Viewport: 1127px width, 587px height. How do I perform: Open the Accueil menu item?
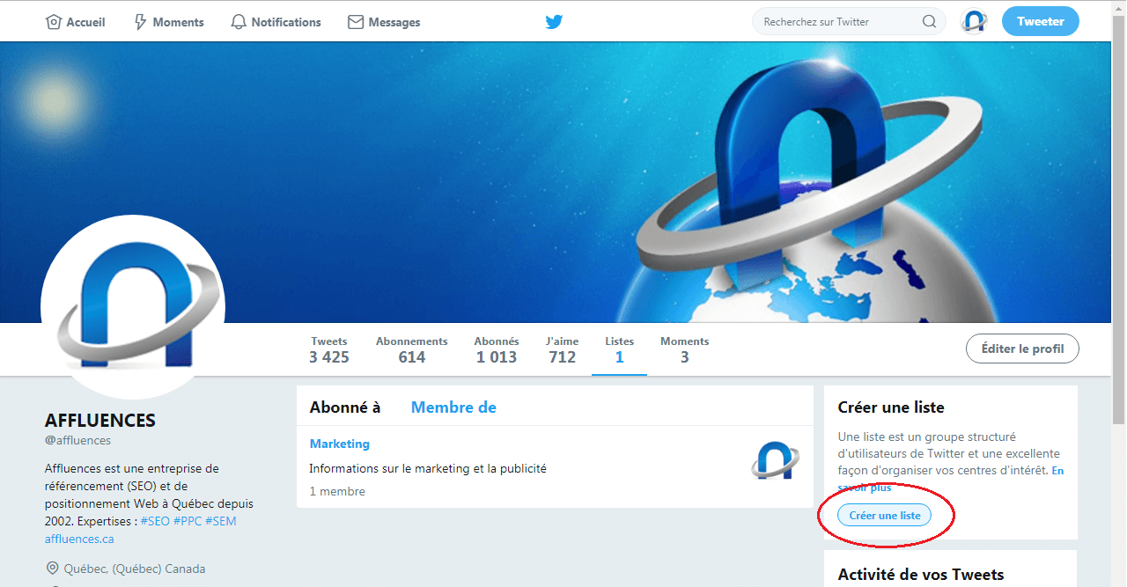[x=75, y=22]
